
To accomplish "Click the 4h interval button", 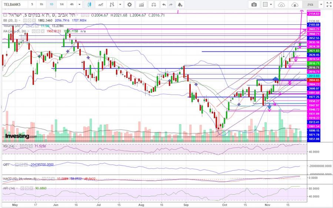I will click(71, 4).
